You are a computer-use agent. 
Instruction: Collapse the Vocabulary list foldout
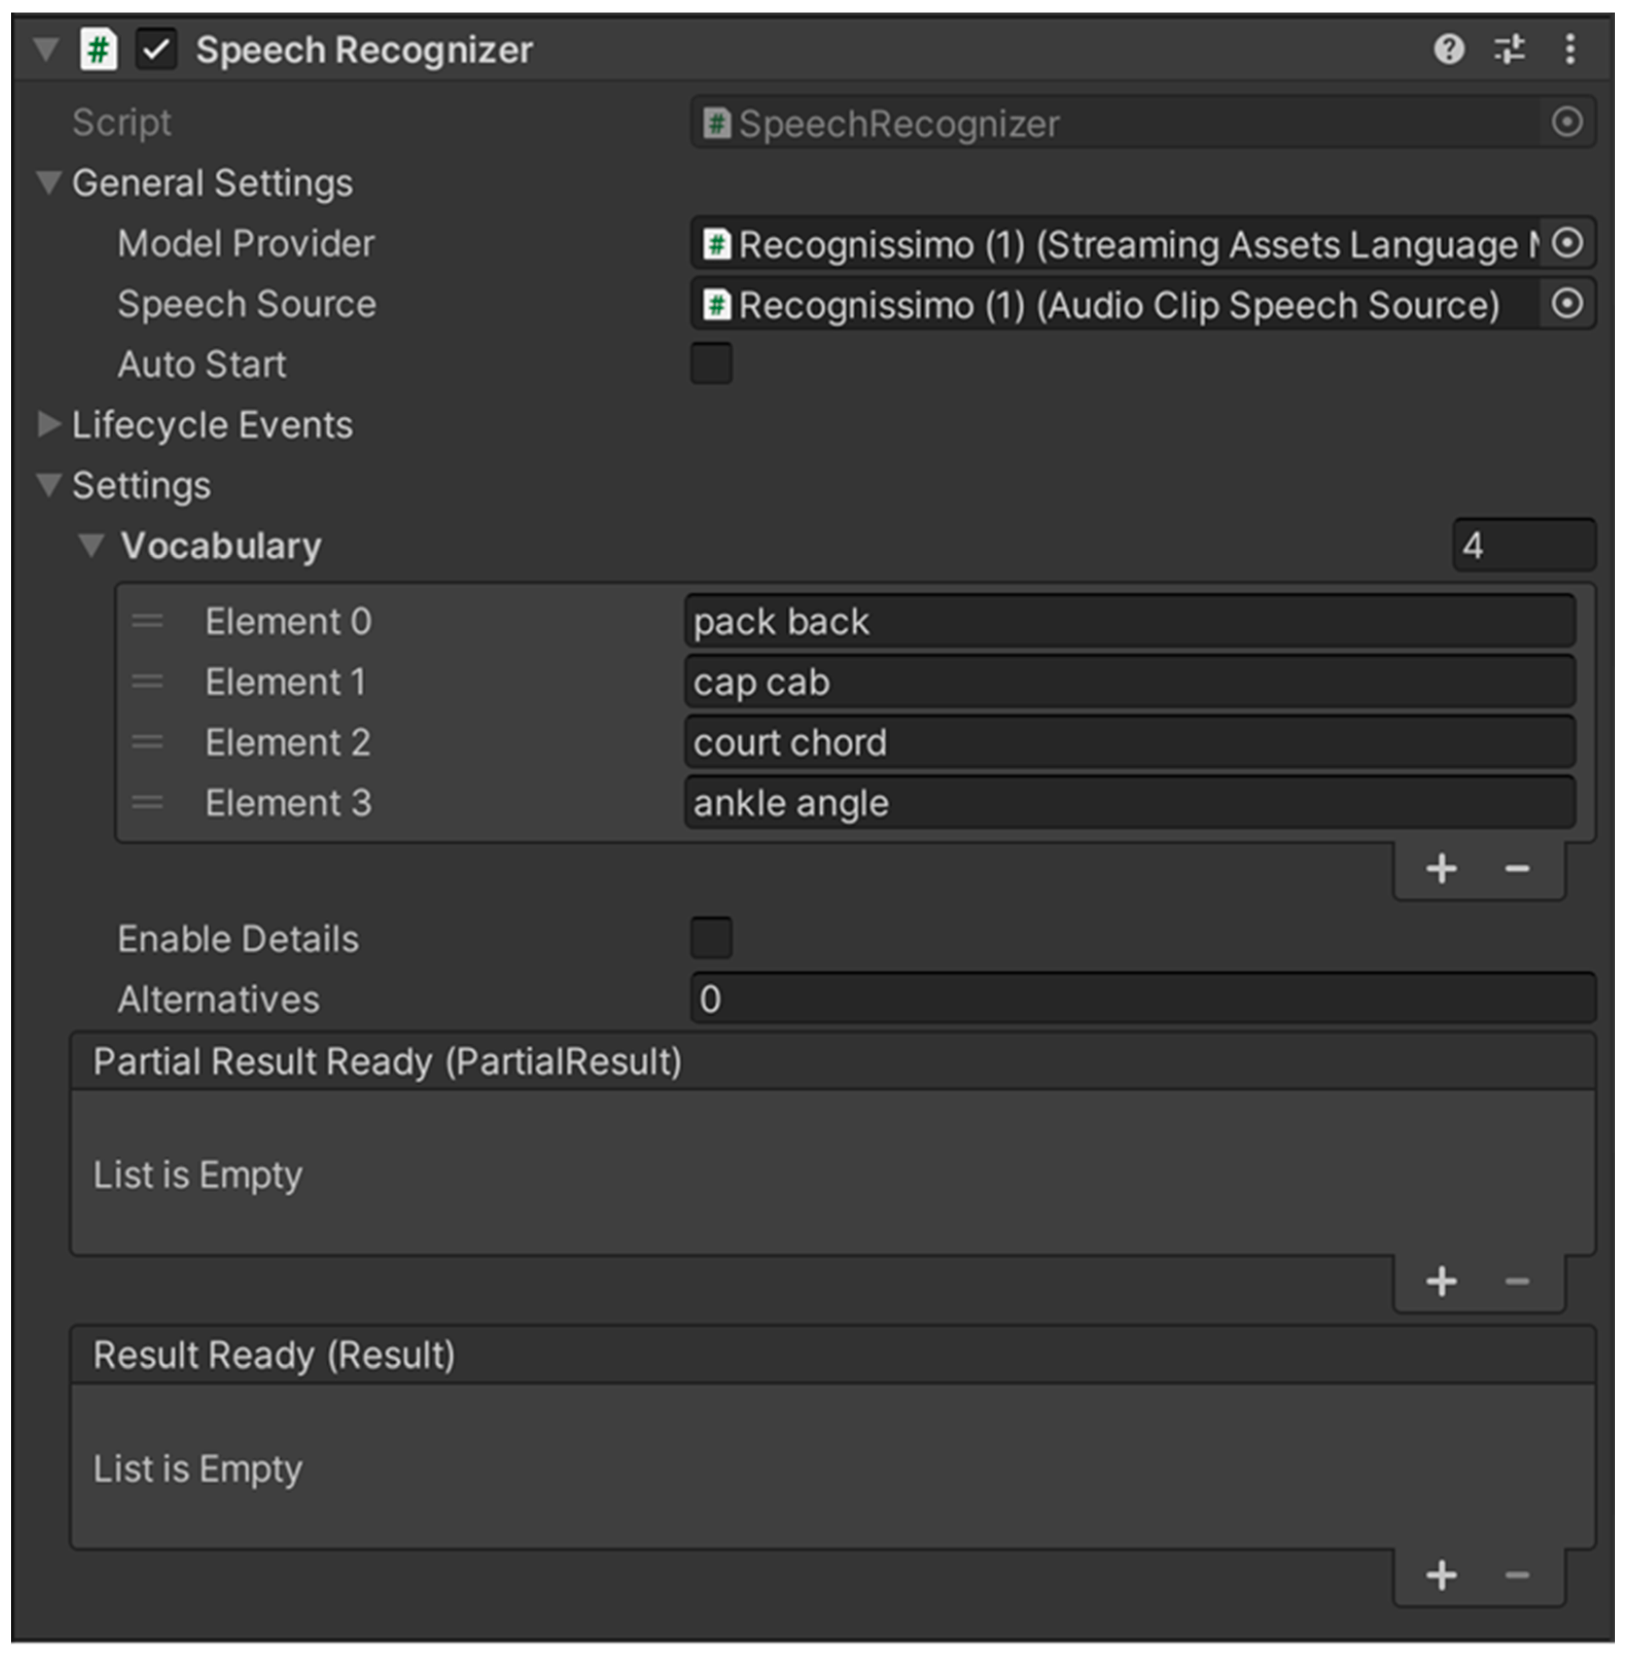[x=91, y=545]
